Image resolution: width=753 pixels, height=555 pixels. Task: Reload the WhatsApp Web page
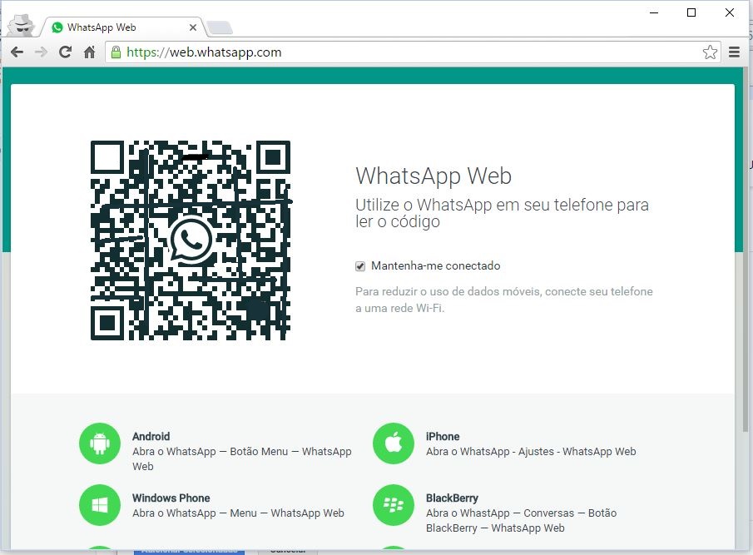66,52
